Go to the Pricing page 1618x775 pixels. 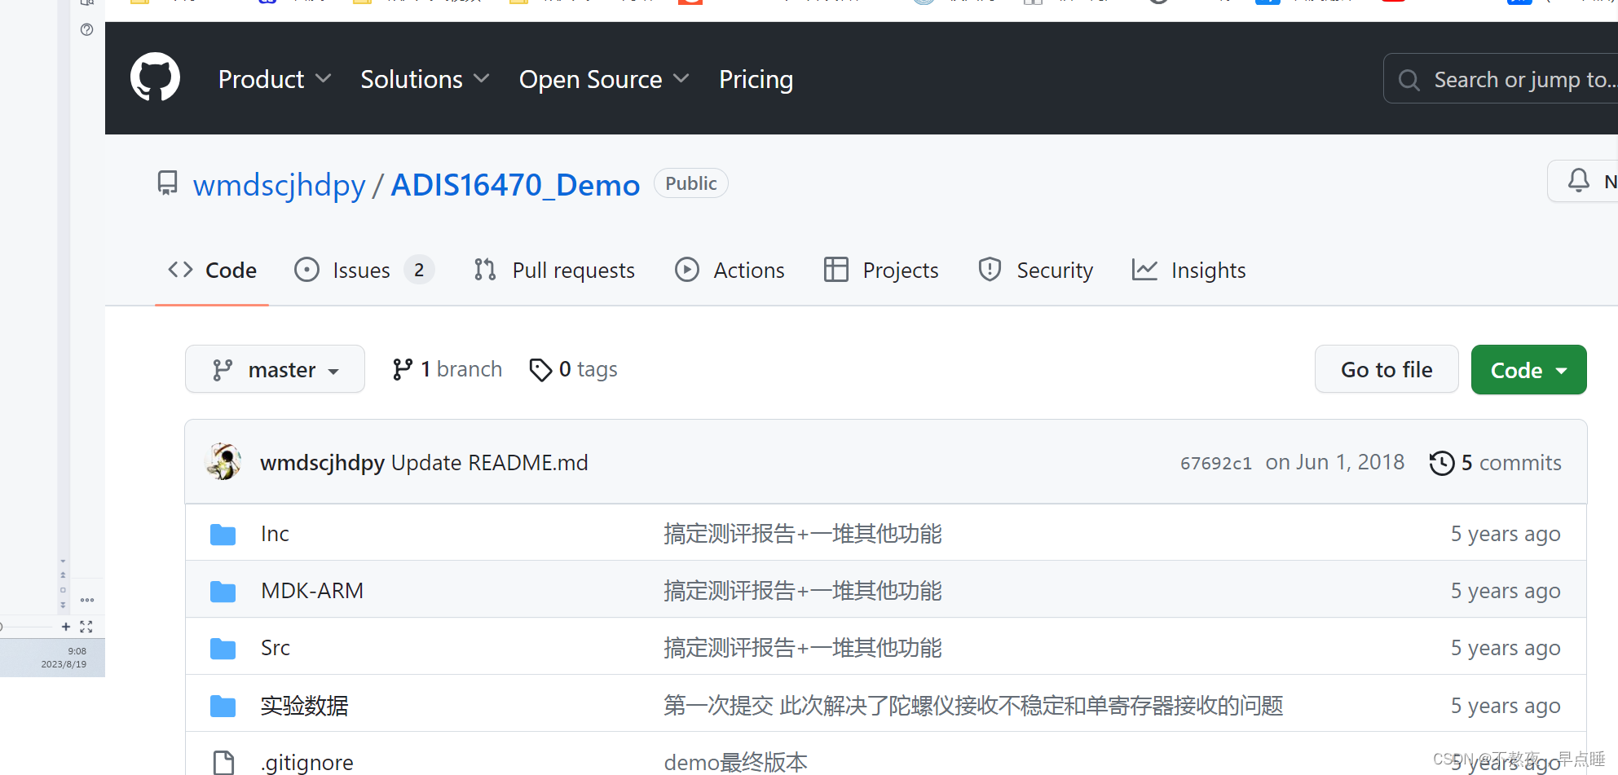756,79
